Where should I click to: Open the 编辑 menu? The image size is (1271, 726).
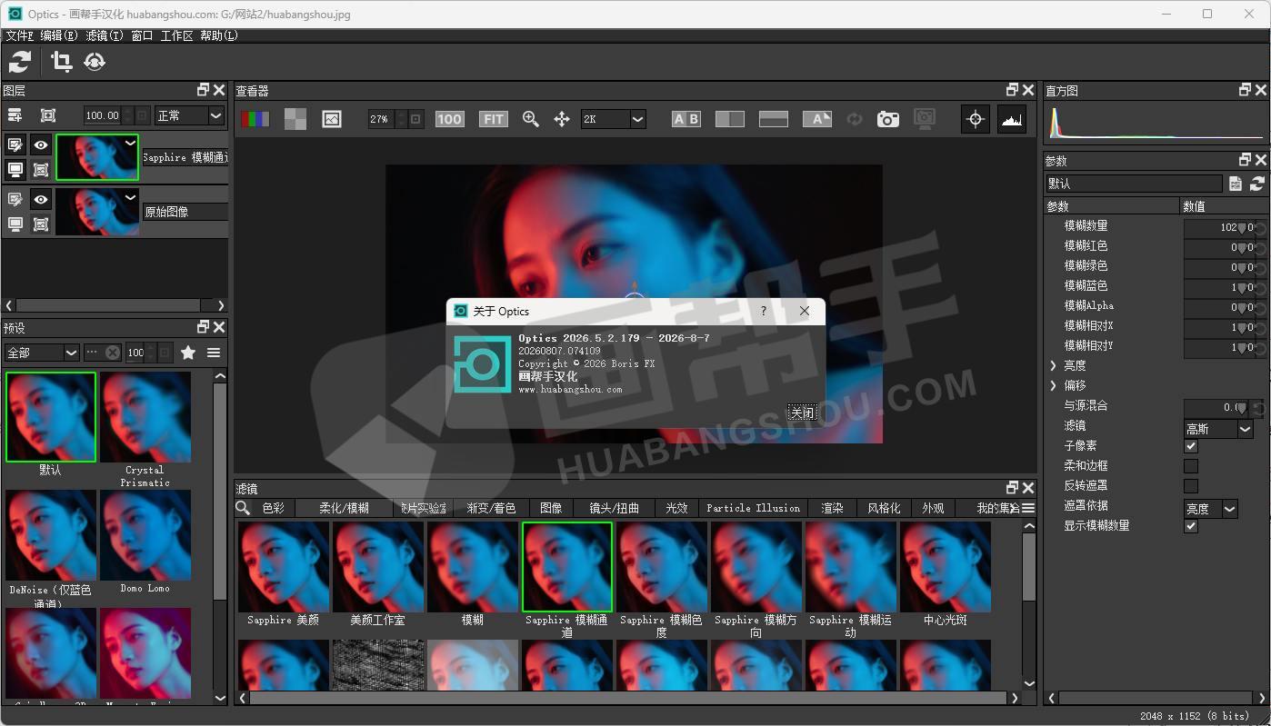pos(59,35)
